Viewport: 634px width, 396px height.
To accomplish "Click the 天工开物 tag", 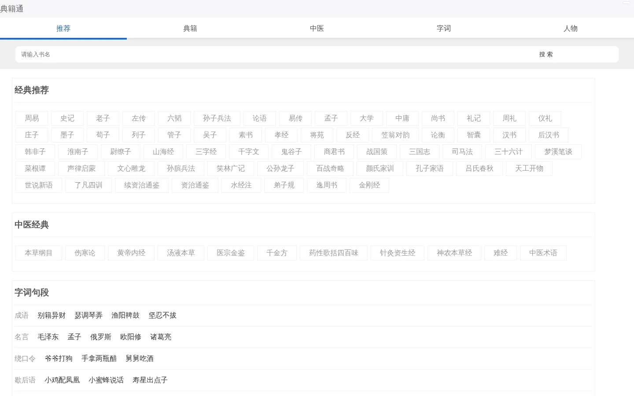I will click(x=529, y=169).
